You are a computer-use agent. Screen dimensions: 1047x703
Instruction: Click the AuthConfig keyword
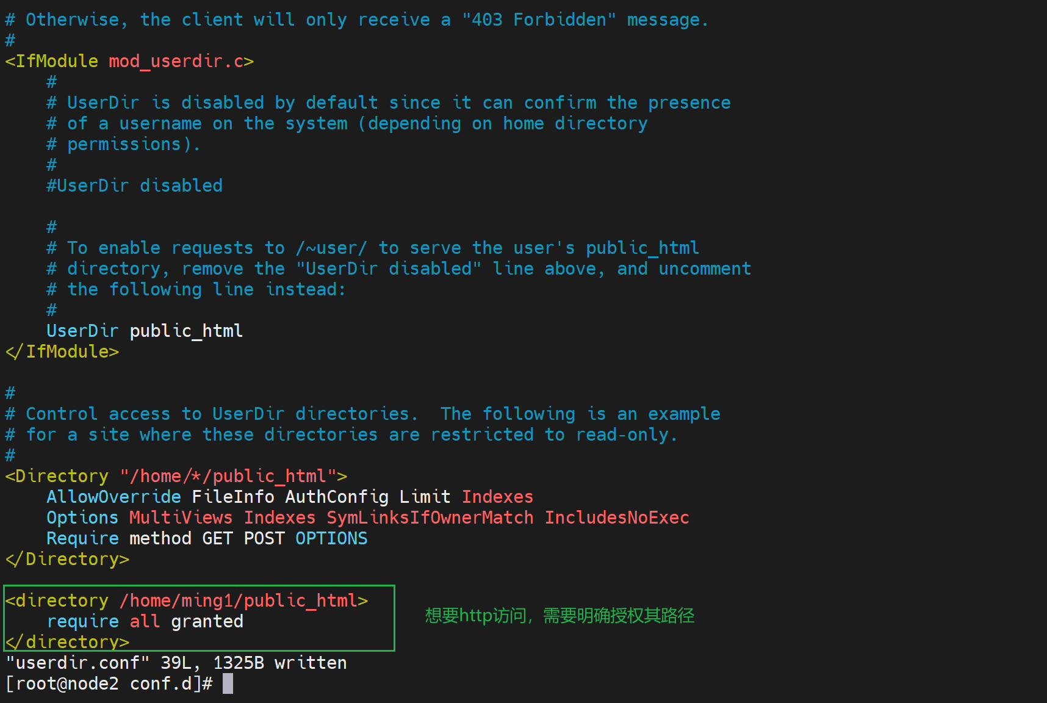coord(337,497)
